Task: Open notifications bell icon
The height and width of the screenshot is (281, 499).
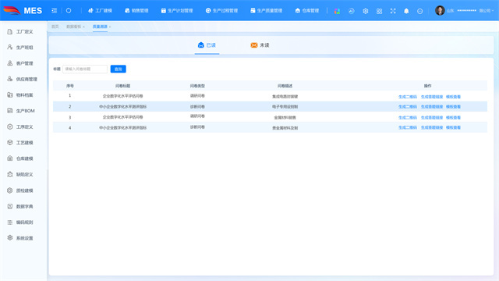Action: coord(406,11)
